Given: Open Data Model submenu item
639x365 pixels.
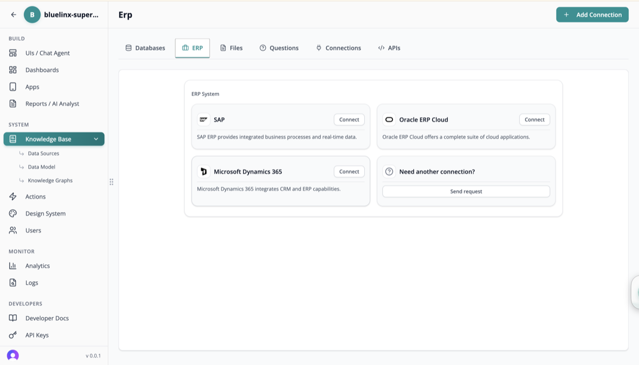Looking at the screenshot, I should (x=42, y=167).
